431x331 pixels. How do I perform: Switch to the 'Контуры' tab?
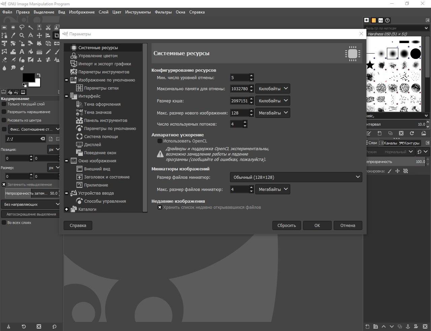[x=409, y=143]
